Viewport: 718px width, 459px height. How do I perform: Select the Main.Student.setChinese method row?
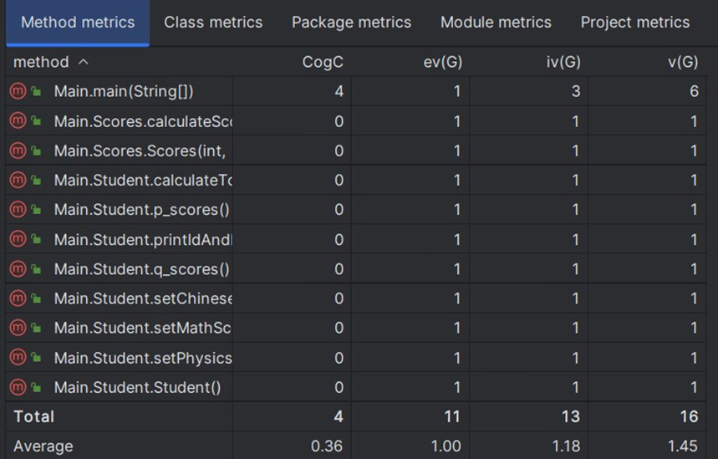click(143, 298)
